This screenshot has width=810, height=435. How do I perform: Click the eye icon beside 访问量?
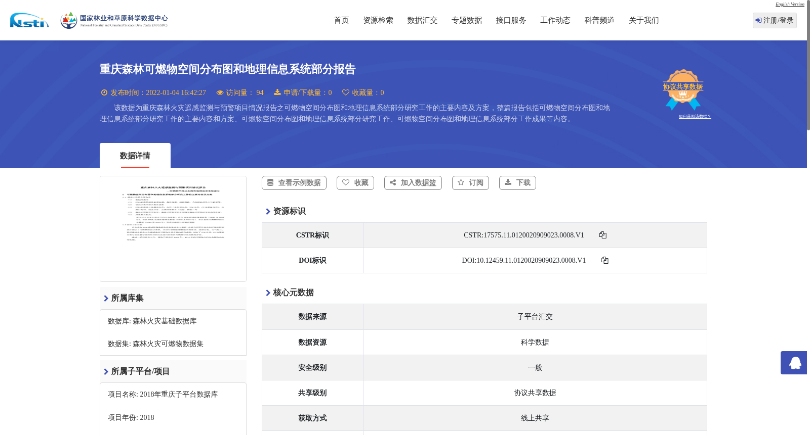[220, 92]
